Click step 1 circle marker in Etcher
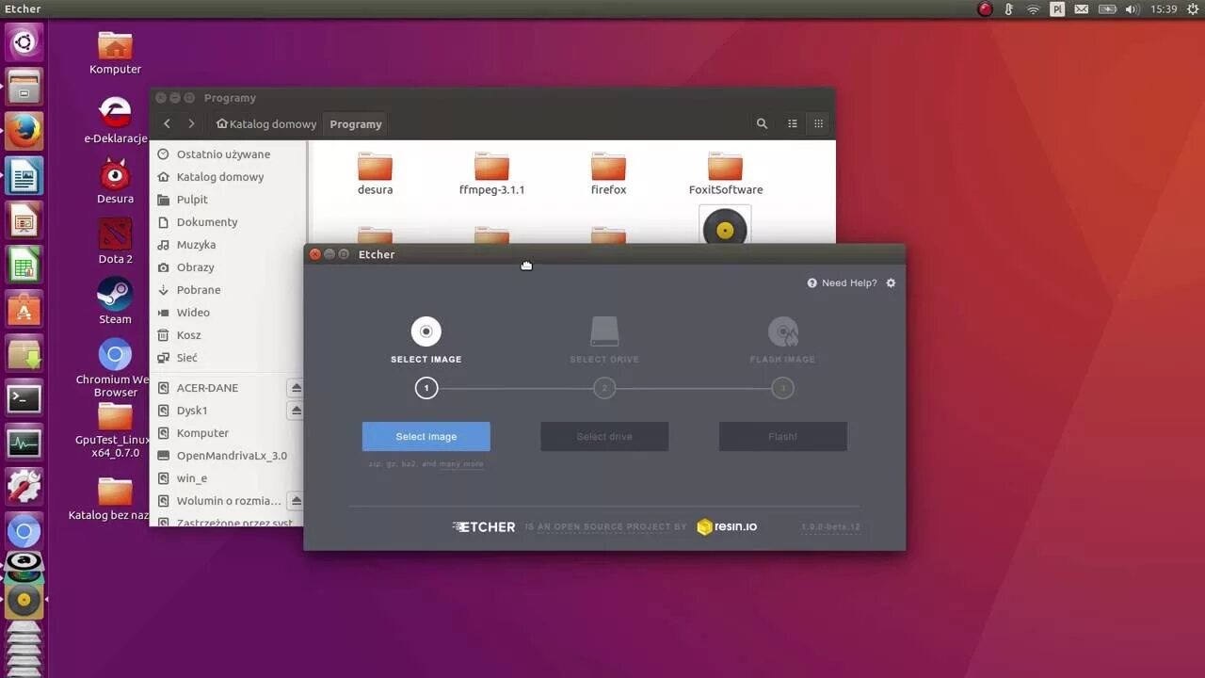The width and height of the screenshot is (1205, 678). click(426, 388)
